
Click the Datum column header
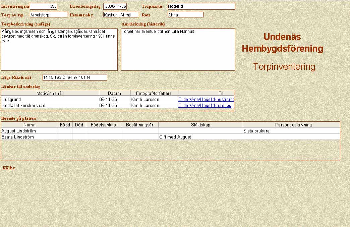(x=114, y=93)
